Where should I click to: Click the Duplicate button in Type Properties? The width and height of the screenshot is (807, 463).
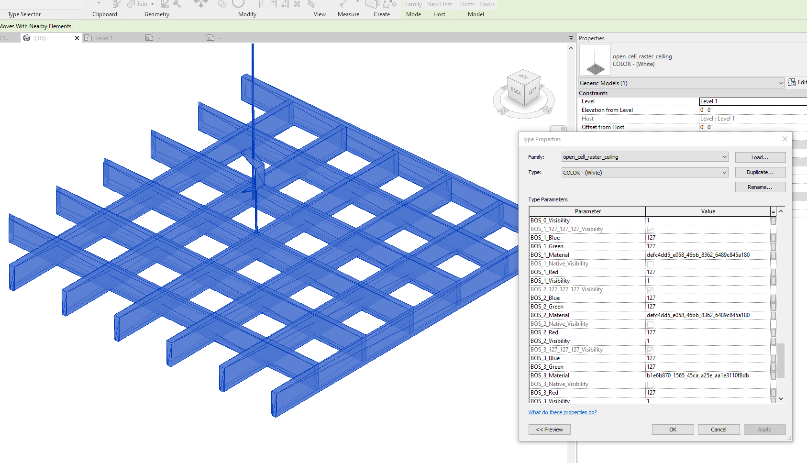pos(760,172)
